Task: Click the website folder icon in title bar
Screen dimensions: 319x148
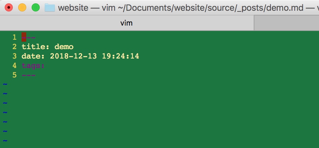Action: [x=50, y=7]
